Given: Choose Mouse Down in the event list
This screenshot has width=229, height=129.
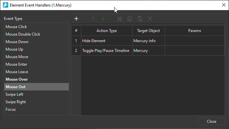Looking at the screenshot, I should point(37,42).
